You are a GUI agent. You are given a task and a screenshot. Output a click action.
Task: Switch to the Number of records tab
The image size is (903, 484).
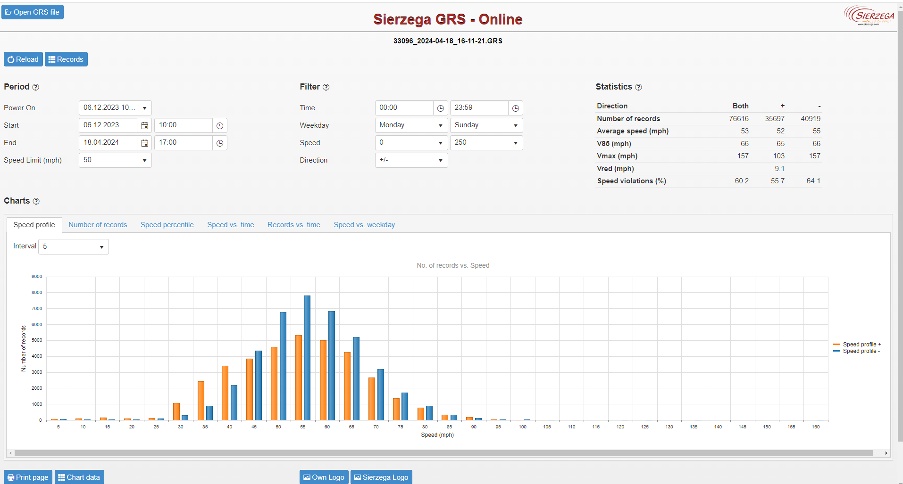[x=98, y=225]
